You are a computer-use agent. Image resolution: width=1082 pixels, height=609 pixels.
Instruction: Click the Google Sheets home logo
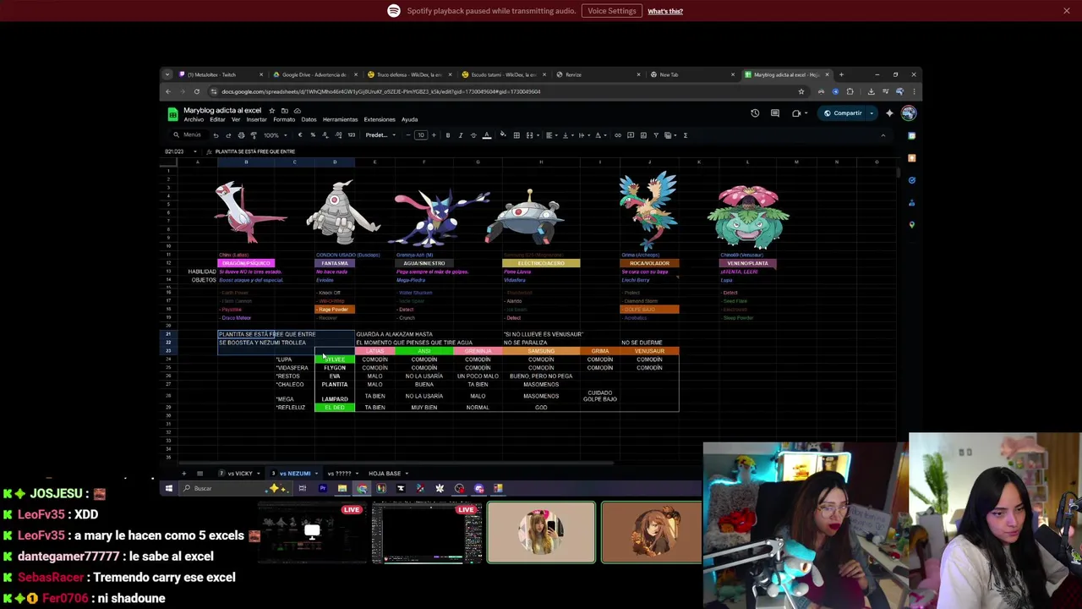pyautogui.click(x=172, y=114)
